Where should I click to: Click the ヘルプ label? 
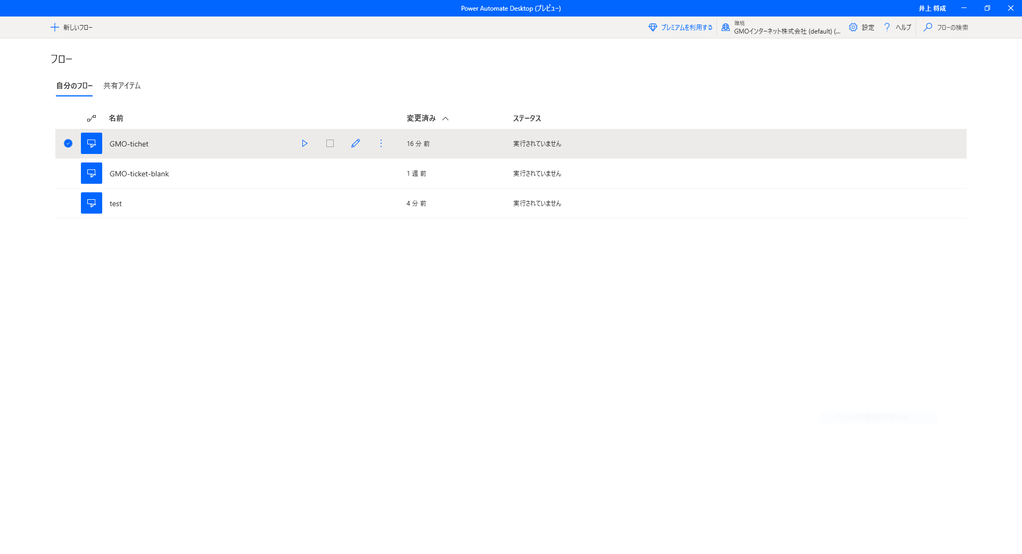903,27
